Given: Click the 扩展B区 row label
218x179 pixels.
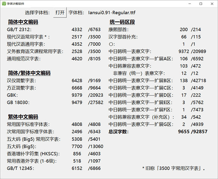Looking at the screenshot, I should tap(141, 80).
